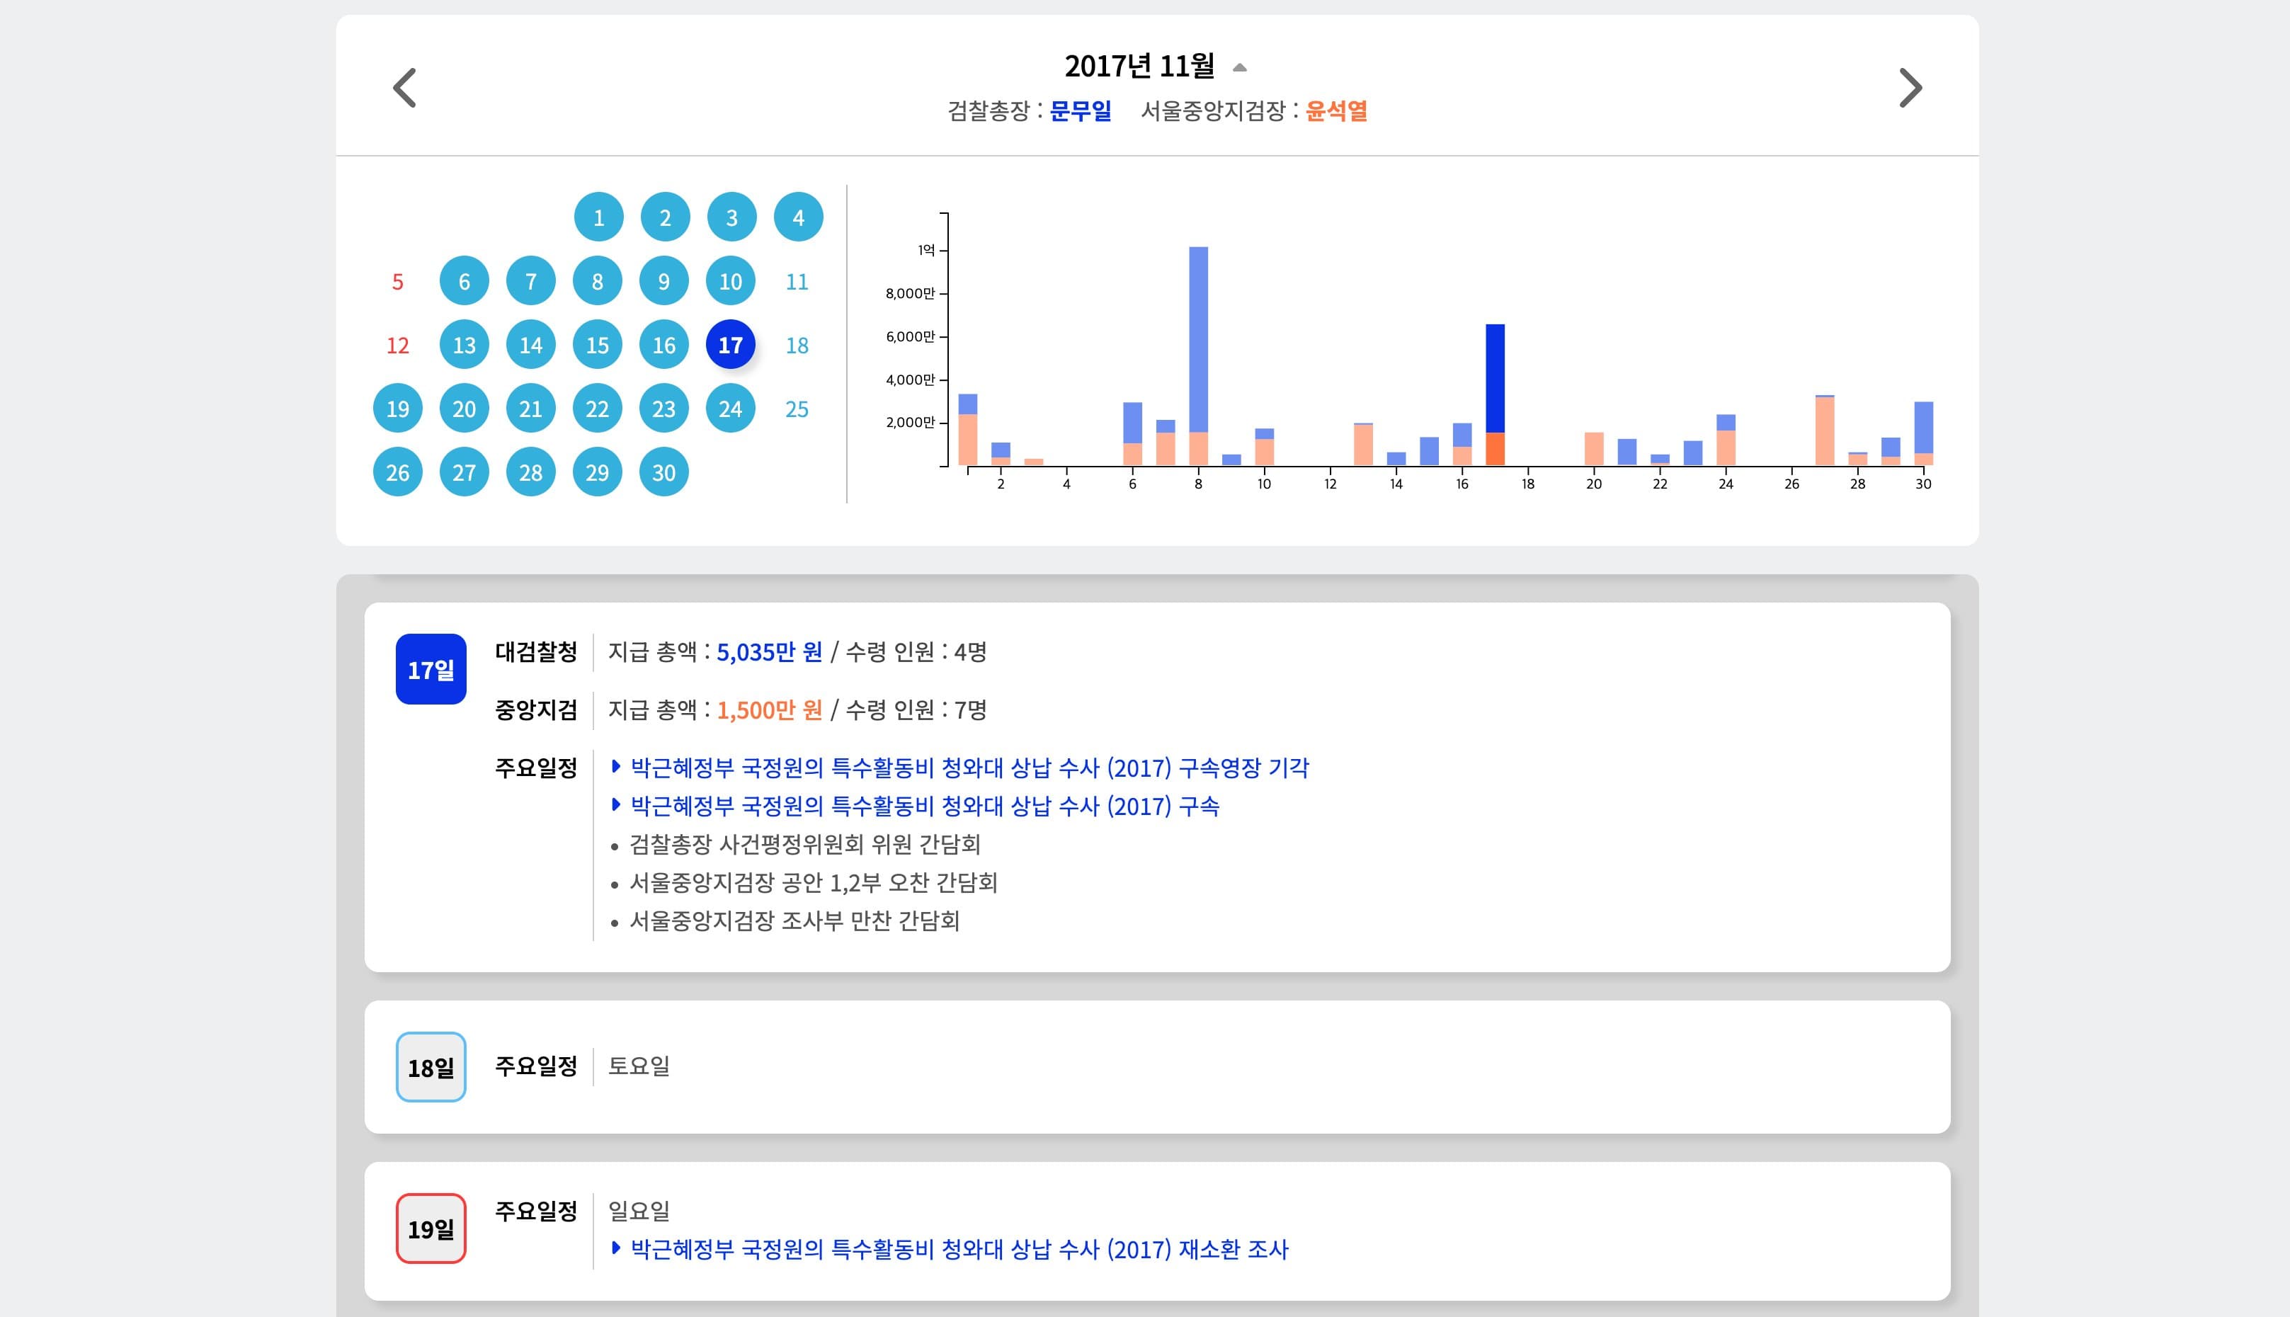Select day 17 circle in calendar
The image size is (2290, 1317).
click(730, 345)
